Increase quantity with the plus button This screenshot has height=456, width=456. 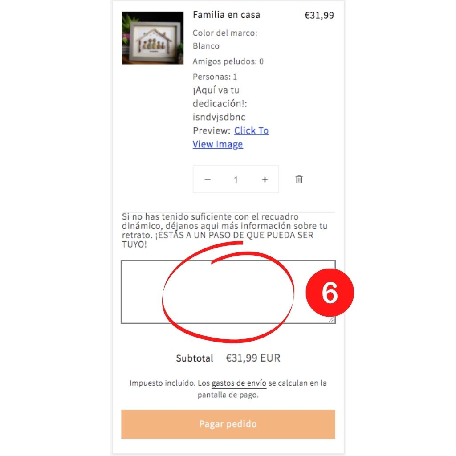tap(265, 179)
